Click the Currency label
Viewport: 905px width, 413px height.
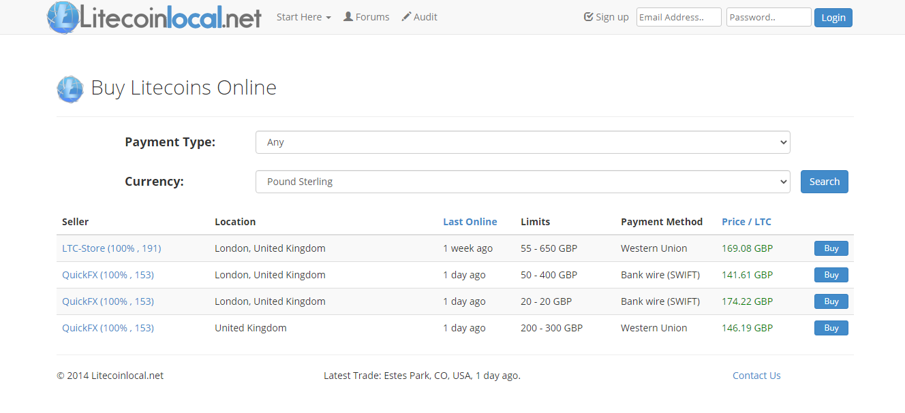point(154,182)
